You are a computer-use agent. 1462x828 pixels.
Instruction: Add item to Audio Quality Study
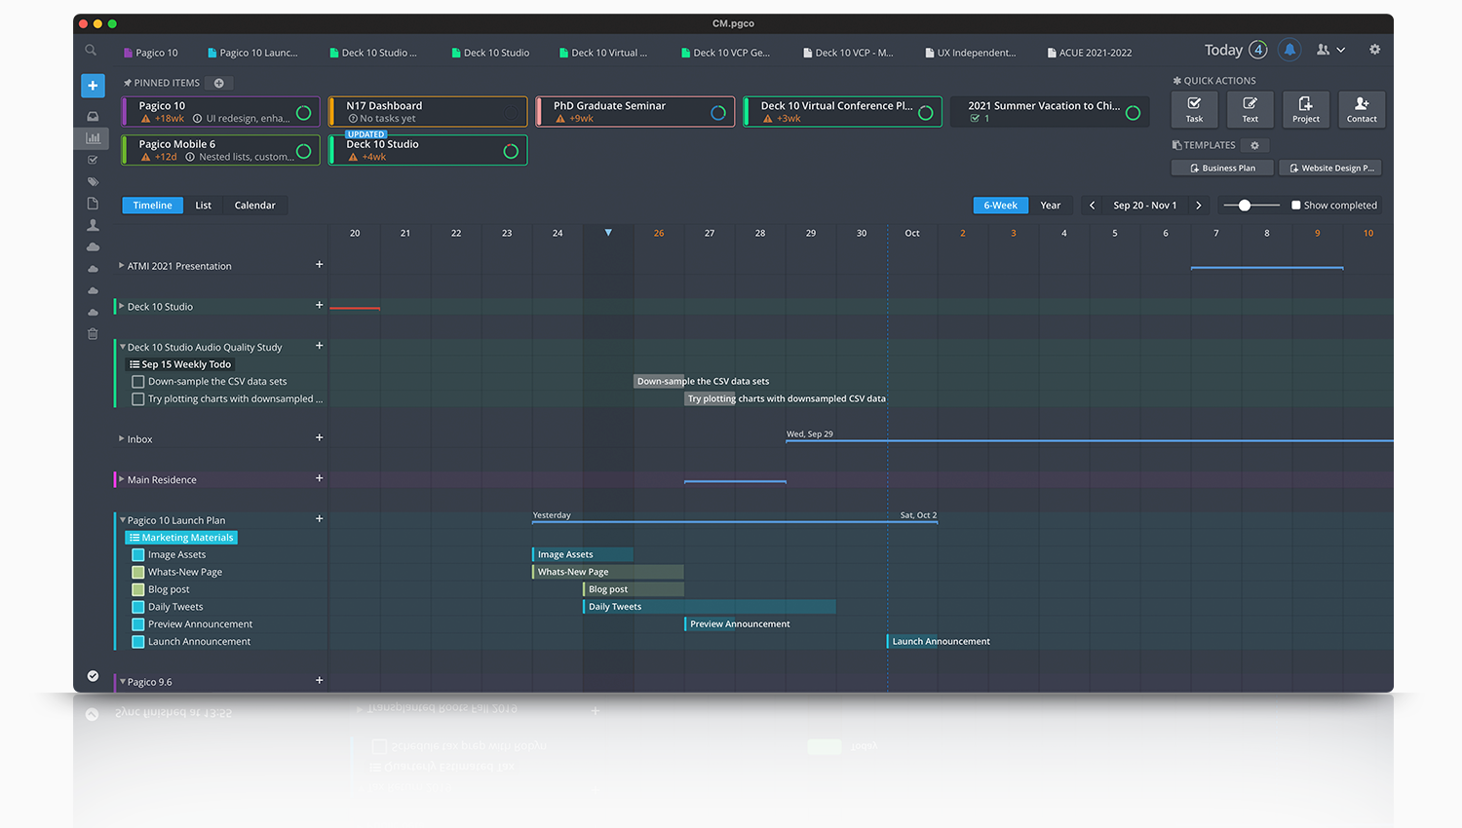319,346
